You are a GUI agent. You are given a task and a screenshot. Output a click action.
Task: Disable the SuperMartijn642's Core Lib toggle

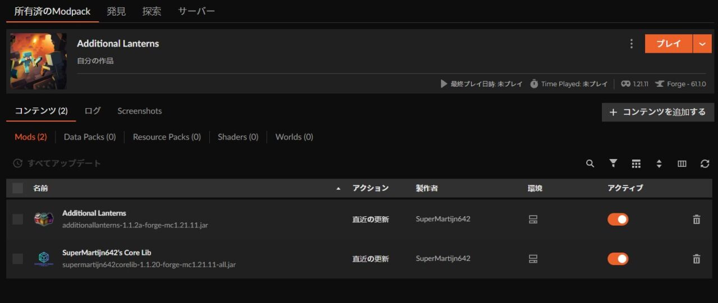click(618, 259)
